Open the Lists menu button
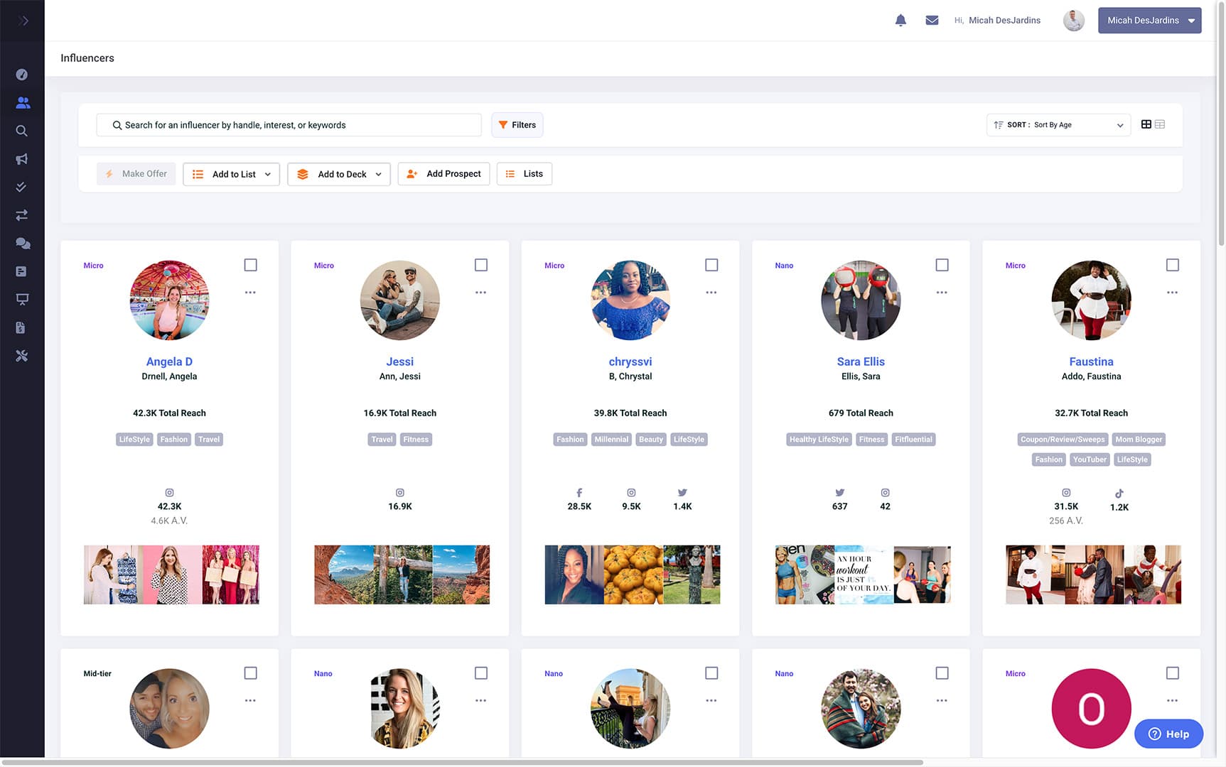The height and width of the screenshot is (767, 1226). (x=525, y=174)
